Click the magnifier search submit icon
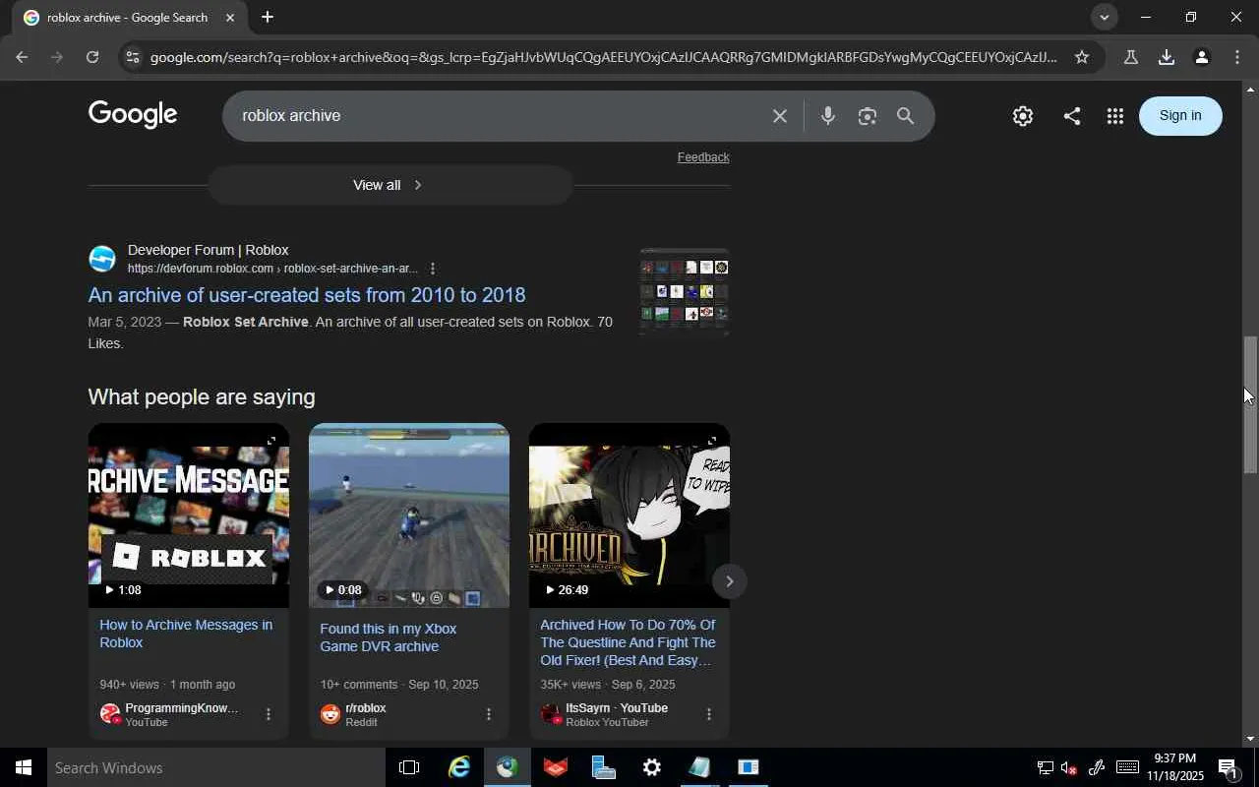This screenshot has height=787, width=1259. 906,116
